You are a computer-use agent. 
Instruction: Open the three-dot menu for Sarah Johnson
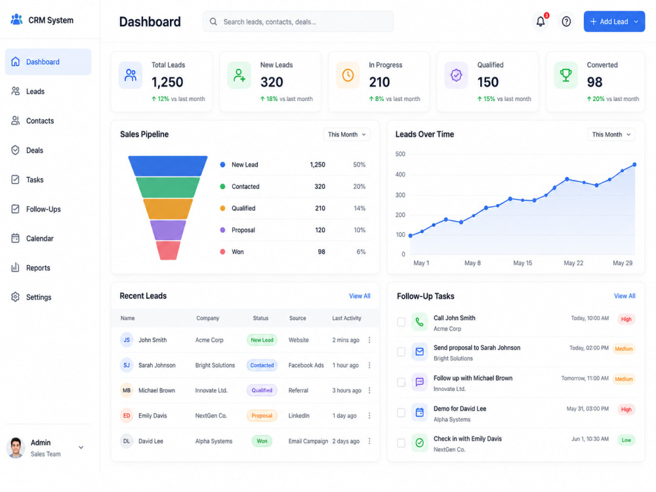(369, 365)
